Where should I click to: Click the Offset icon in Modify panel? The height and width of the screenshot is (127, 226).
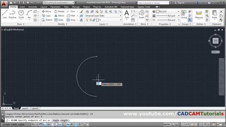click(82, 20)
